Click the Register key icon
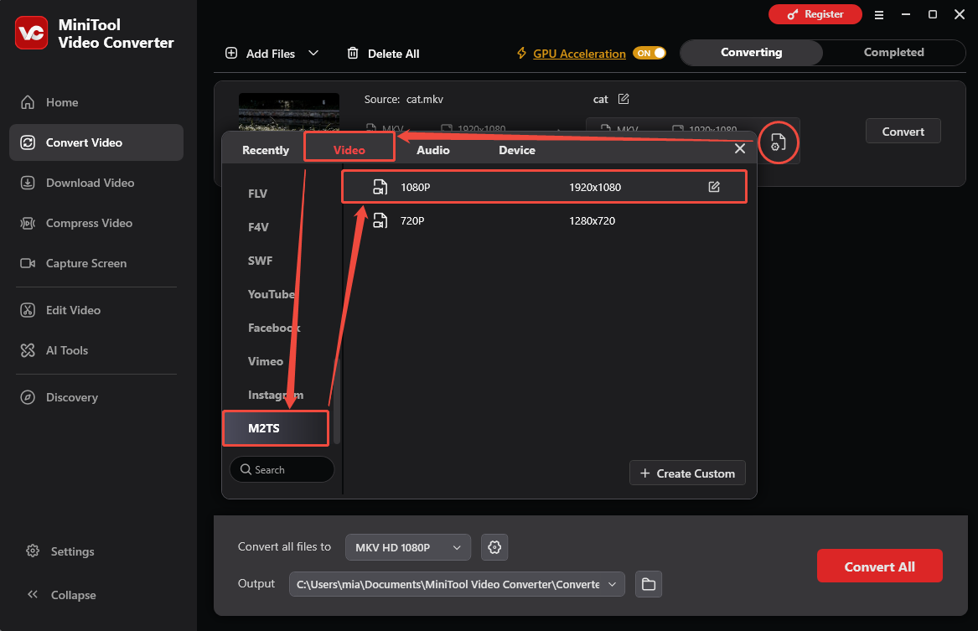Screen dimensions: 978x631 point(793,14)
